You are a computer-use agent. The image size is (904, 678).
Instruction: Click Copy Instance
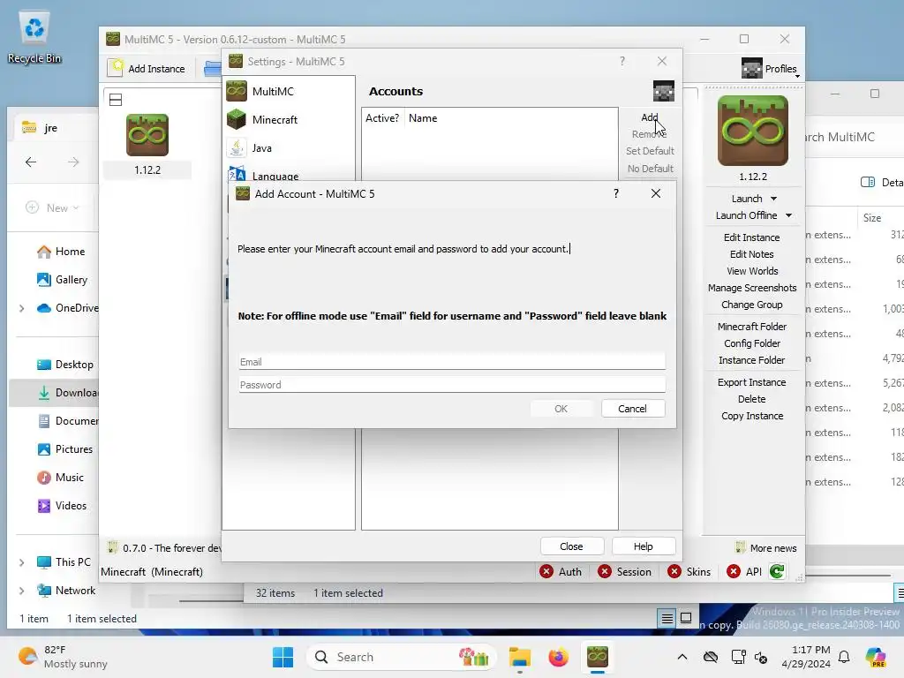pos(752,416)
